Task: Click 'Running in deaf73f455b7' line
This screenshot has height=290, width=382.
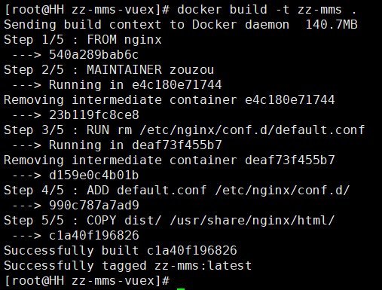Action: coord(135,145)
